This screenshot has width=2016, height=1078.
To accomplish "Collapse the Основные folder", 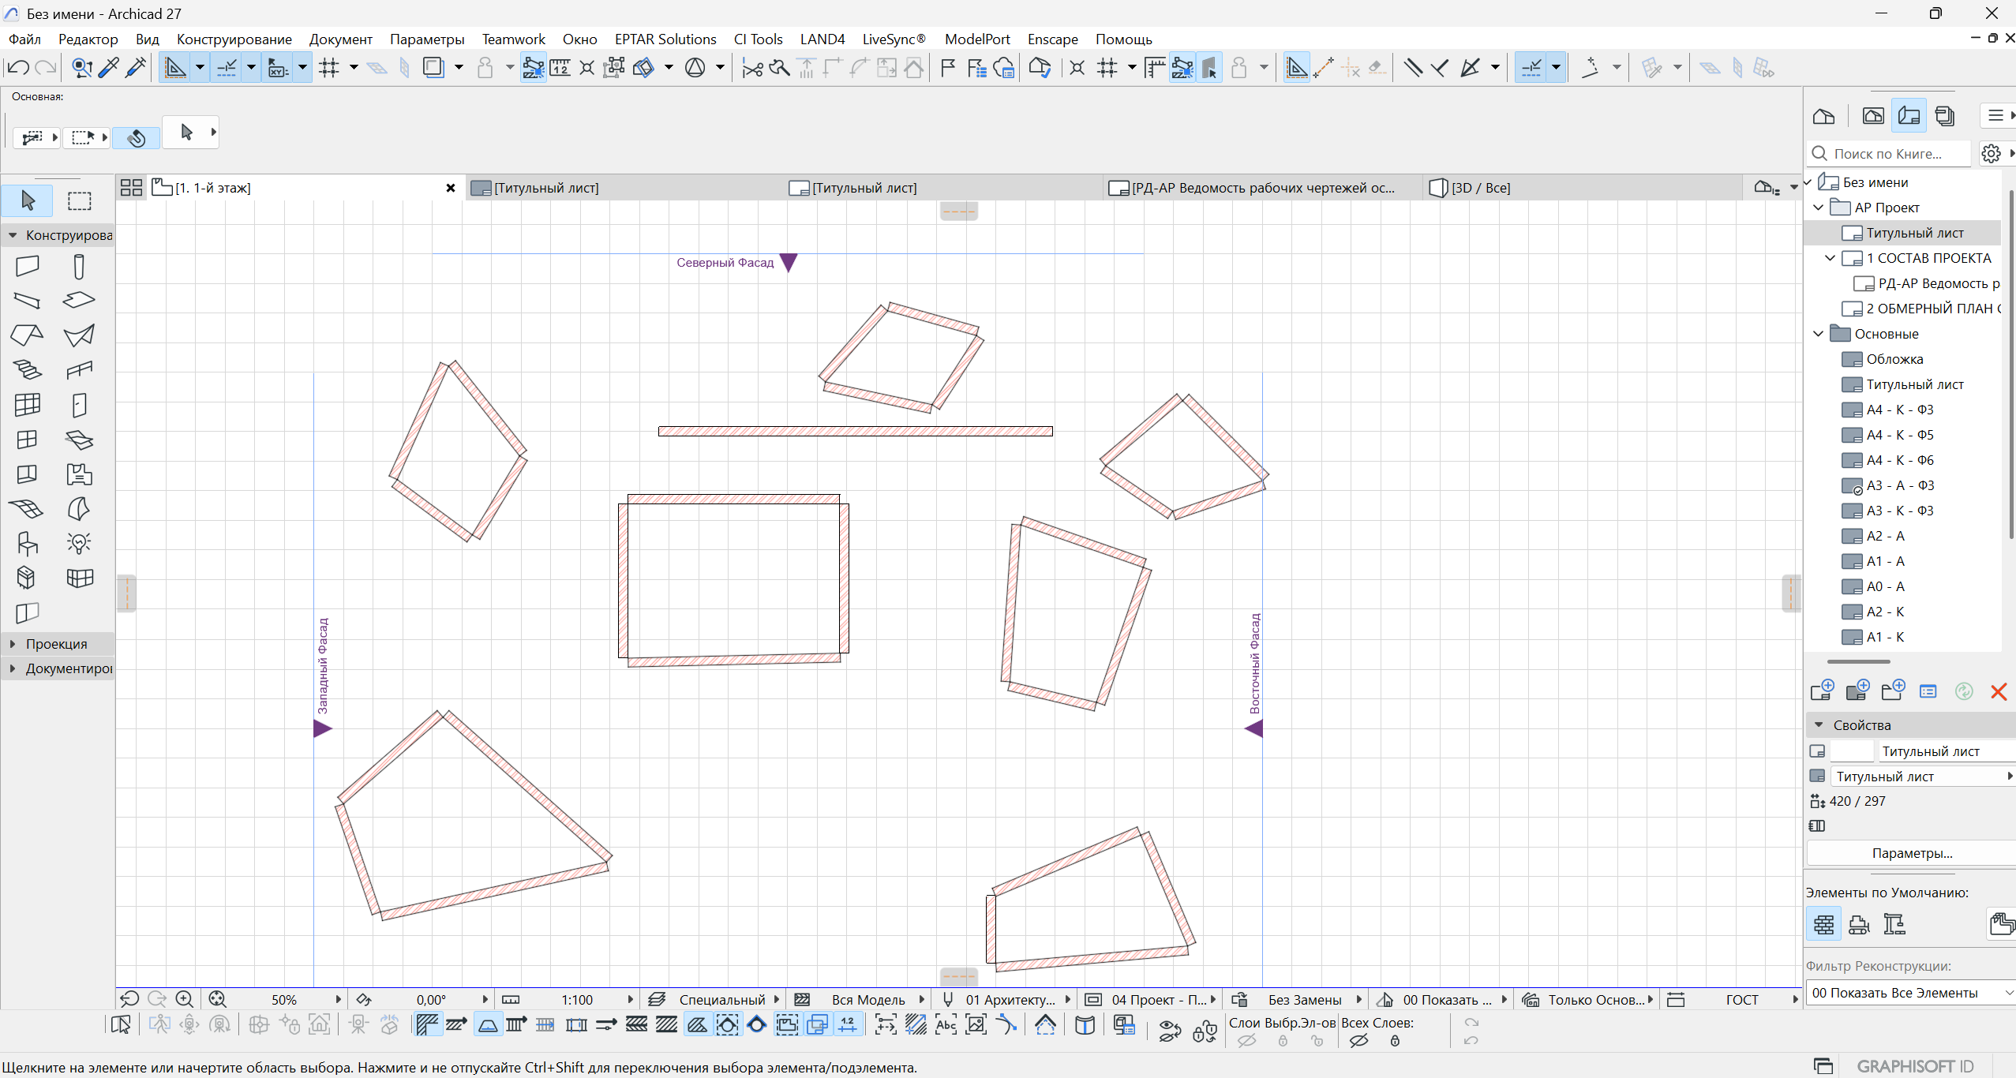I will point(1819,334).
